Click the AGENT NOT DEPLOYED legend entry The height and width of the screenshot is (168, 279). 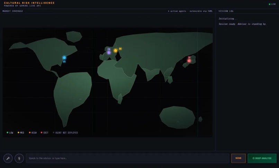tap(65, 133)
